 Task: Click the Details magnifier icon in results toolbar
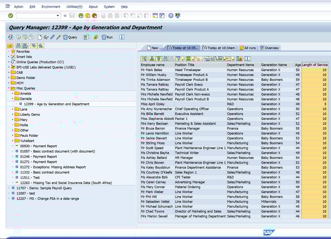pyautogui.click(x=144, y=58)
